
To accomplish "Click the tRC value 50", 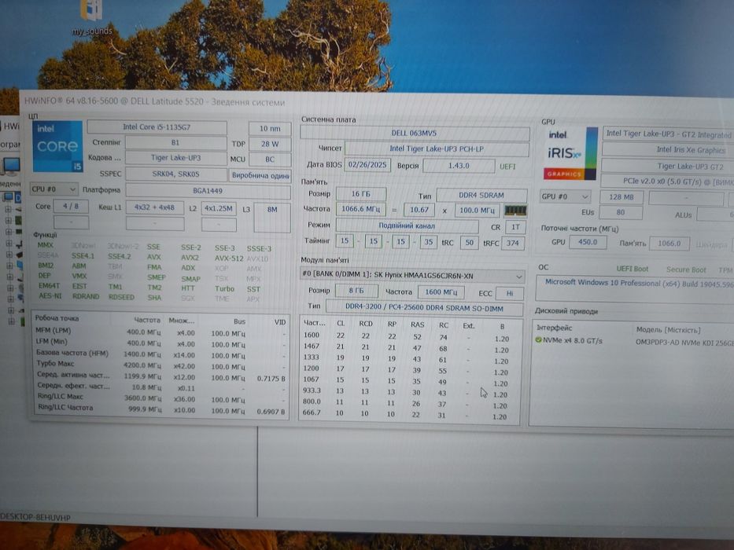I will click(470, 242).
